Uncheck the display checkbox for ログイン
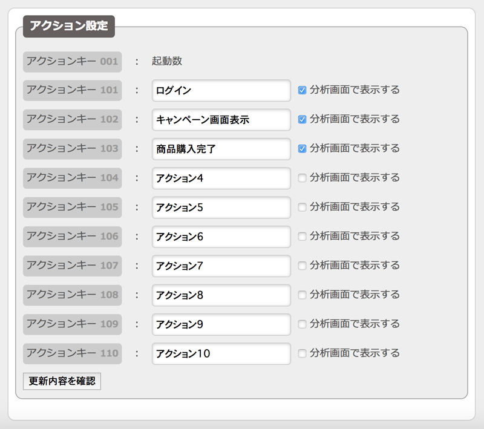This screenshot has width=484, height=429. [x=302, y=90]
